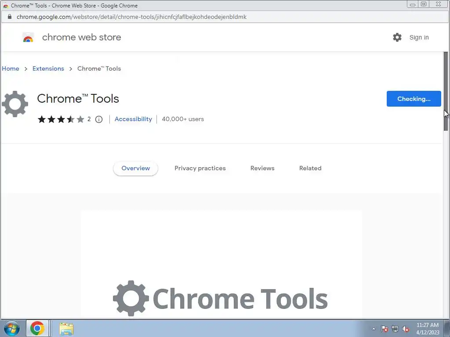Show hidden tray icons arrow
The width and height of the screenshot is (450, 337).
(374, 329)
